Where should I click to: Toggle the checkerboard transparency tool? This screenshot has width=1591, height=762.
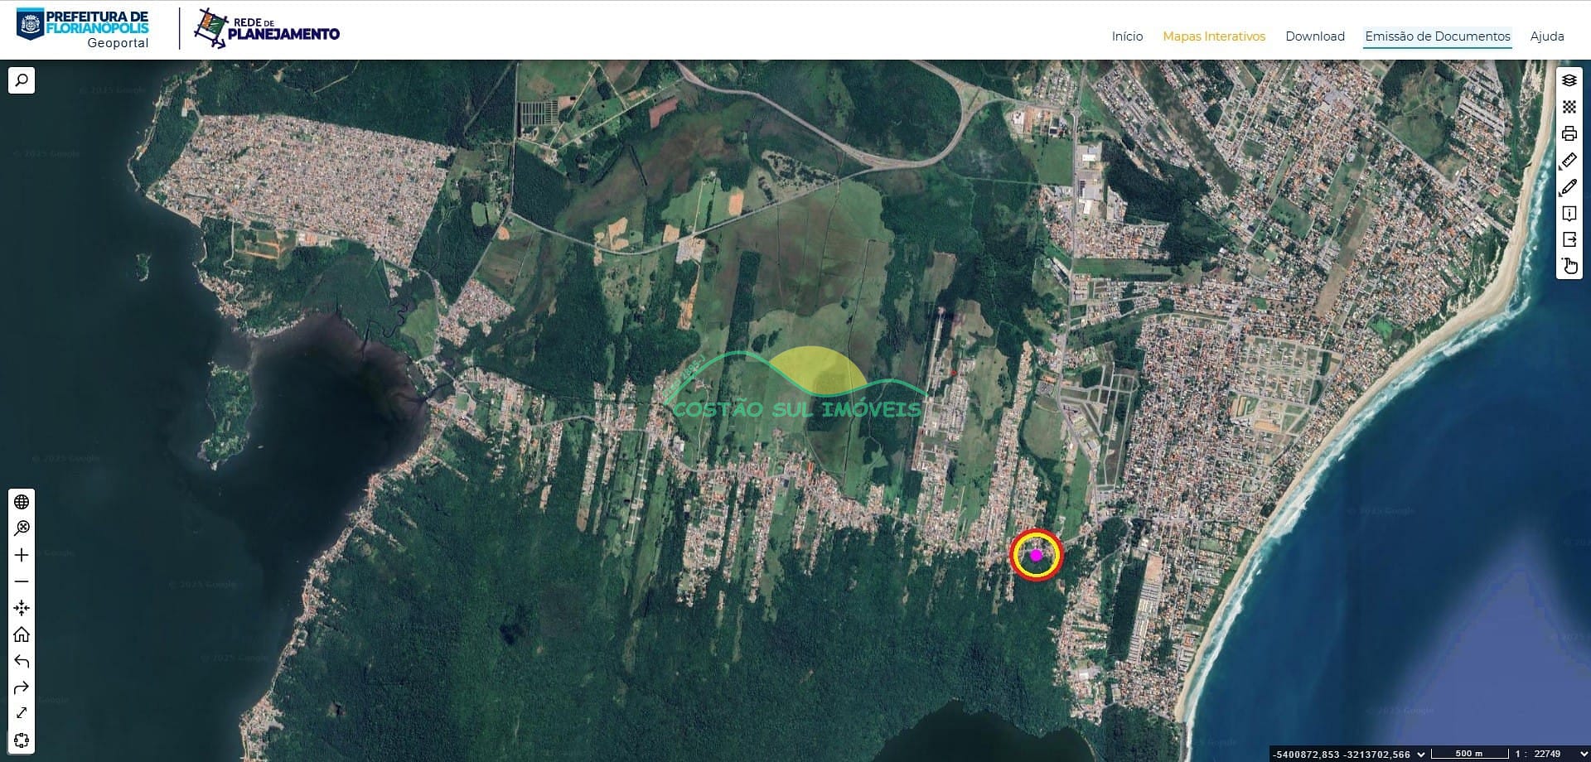click(1569, 107)
